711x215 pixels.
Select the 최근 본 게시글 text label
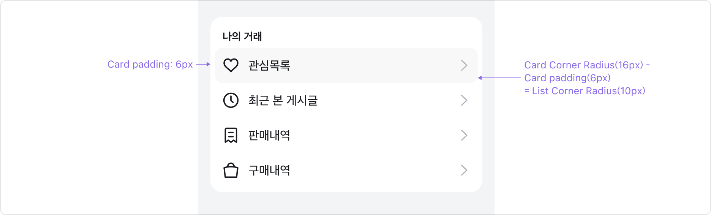(283, 100)
